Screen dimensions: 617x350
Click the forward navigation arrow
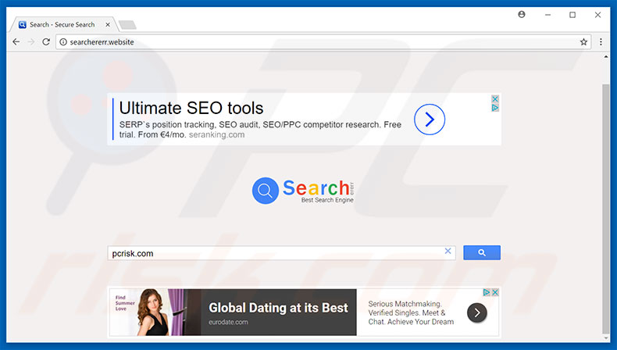click(31, 41)
